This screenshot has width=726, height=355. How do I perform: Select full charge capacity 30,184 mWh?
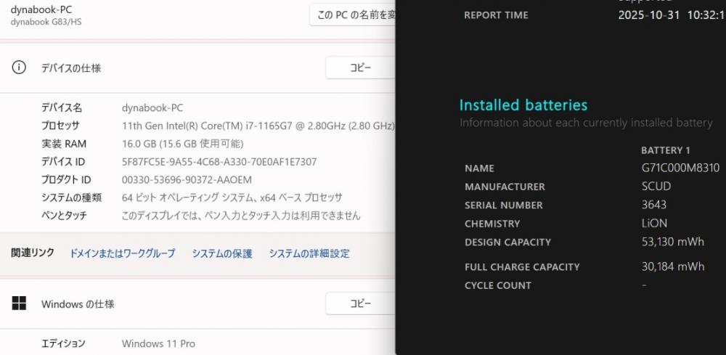click(x=673, y=266)
